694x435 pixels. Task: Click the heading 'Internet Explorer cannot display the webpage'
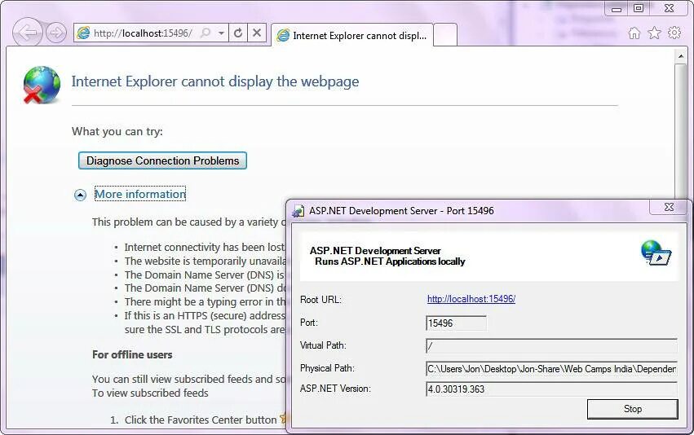click(x=215, y=81)
